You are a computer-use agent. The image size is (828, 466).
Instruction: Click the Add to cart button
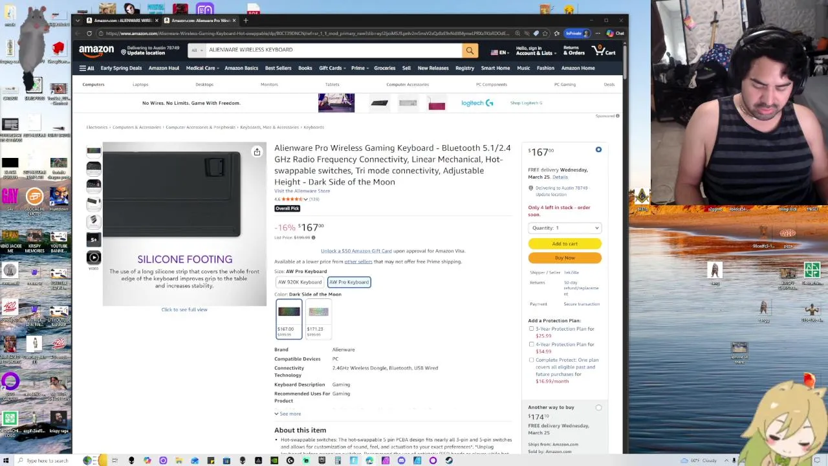565,244
